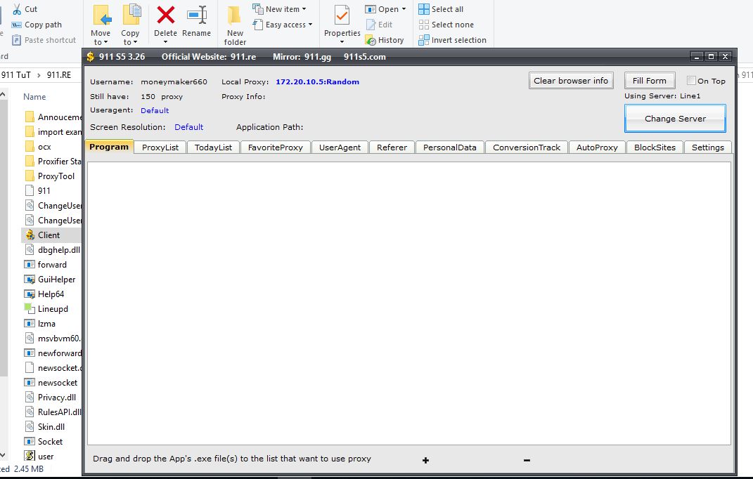Click the Cut scissors icon in File Explorer
753x479 pixels.
click(x=17, y=9)
